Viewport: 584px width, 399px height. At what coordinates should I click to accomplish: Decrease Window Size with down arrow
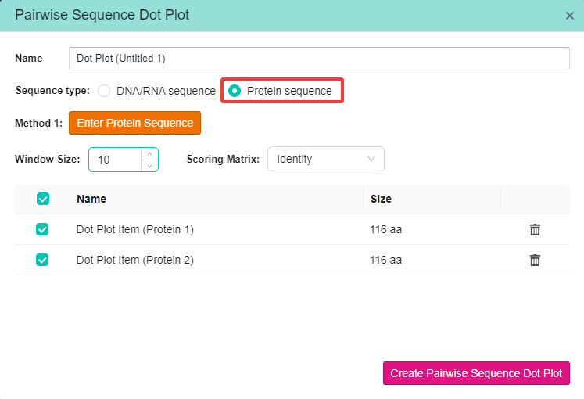(150, 166)
